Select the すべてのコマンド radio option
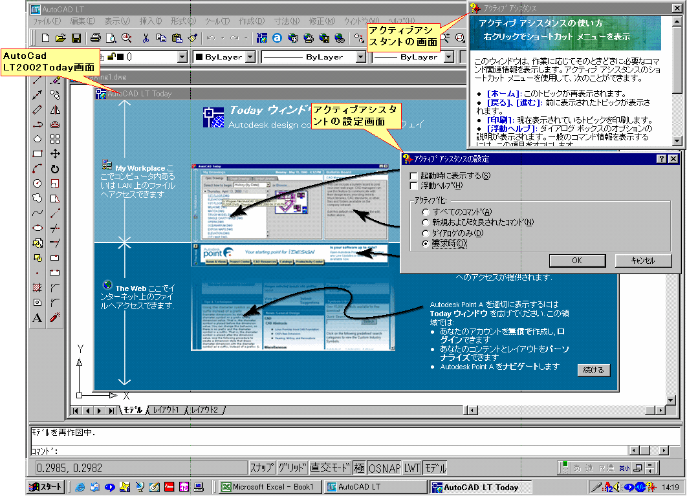The height and width of the screenshot is (496, 687). 426,212
